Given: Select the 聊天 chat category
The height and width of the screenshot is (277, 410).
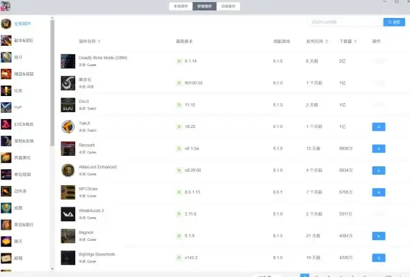Looking at the screenshot, I should pyautogui.click(x=18, y=242).
